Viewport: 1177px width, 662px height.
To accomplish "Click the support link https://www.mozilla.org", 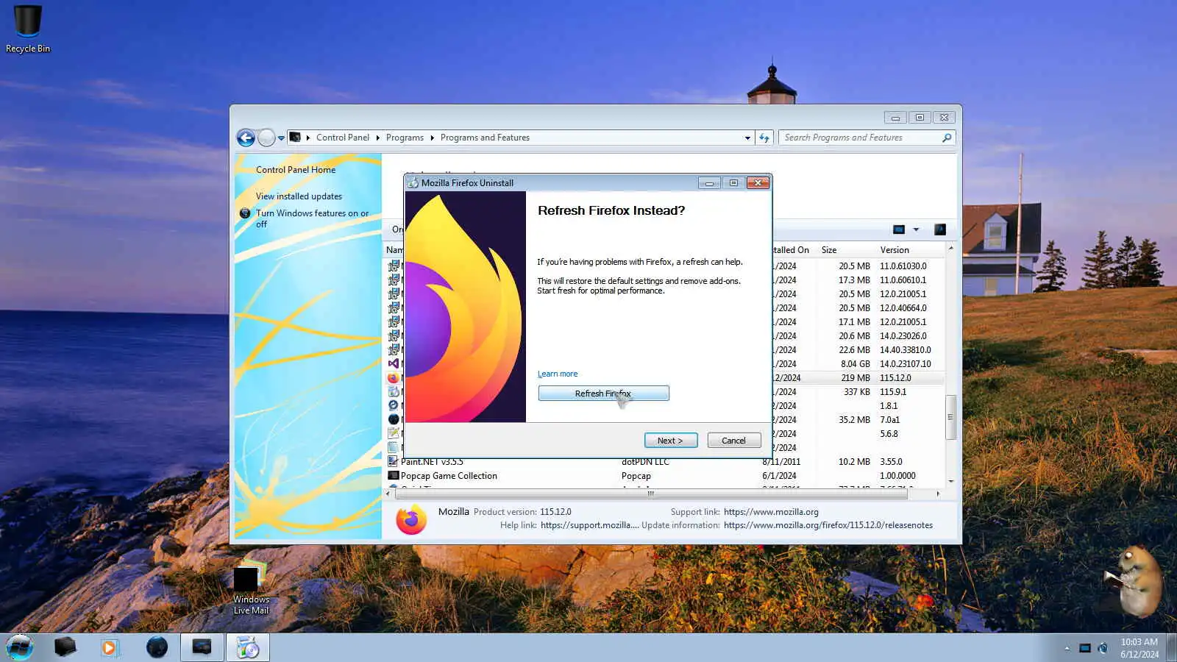I will coord(771,512).
